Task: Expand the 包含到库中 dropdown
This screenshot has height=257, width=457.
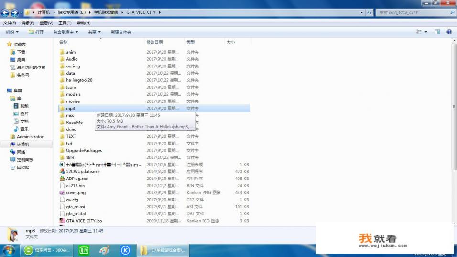Action: pyautogui.click(x=65, y=32)
